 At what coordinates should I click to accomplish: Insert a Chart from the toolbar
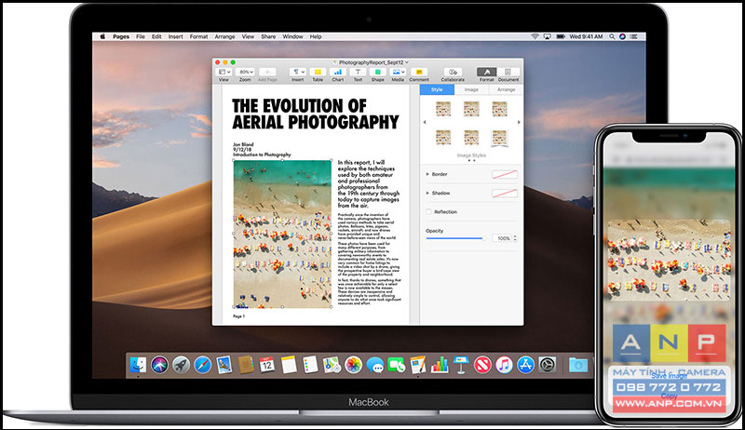click(x=337, y=73)
